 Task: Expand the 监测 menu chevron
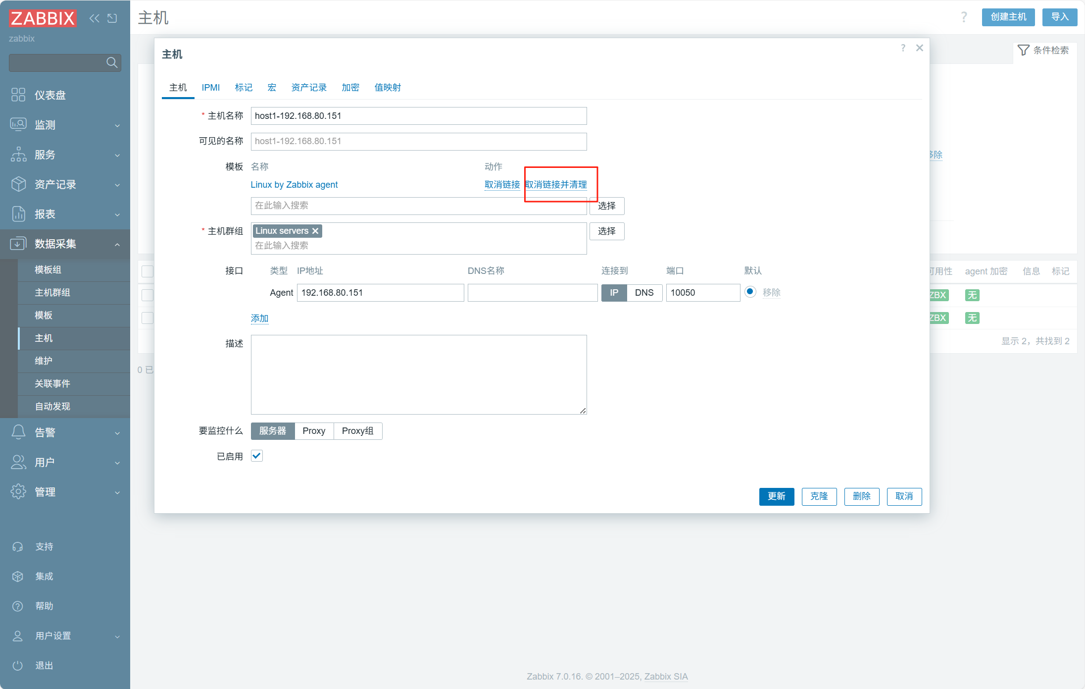(117, 125)
